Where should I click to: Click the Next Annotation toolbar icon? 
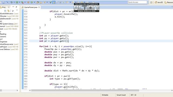click(67, 2)
